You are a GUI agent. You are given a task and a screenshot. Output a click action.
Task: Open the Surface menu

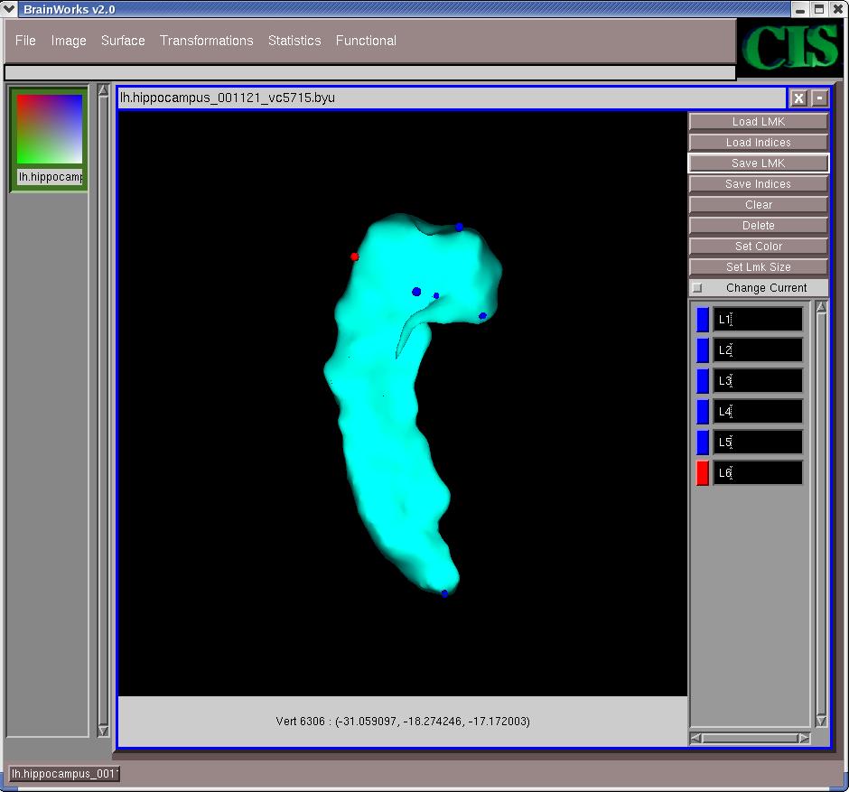click(x=123, y=41)
